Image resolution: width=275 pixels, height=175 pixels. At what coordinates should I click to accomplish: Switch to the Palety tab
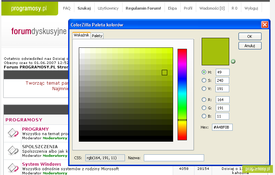(97, 36)
